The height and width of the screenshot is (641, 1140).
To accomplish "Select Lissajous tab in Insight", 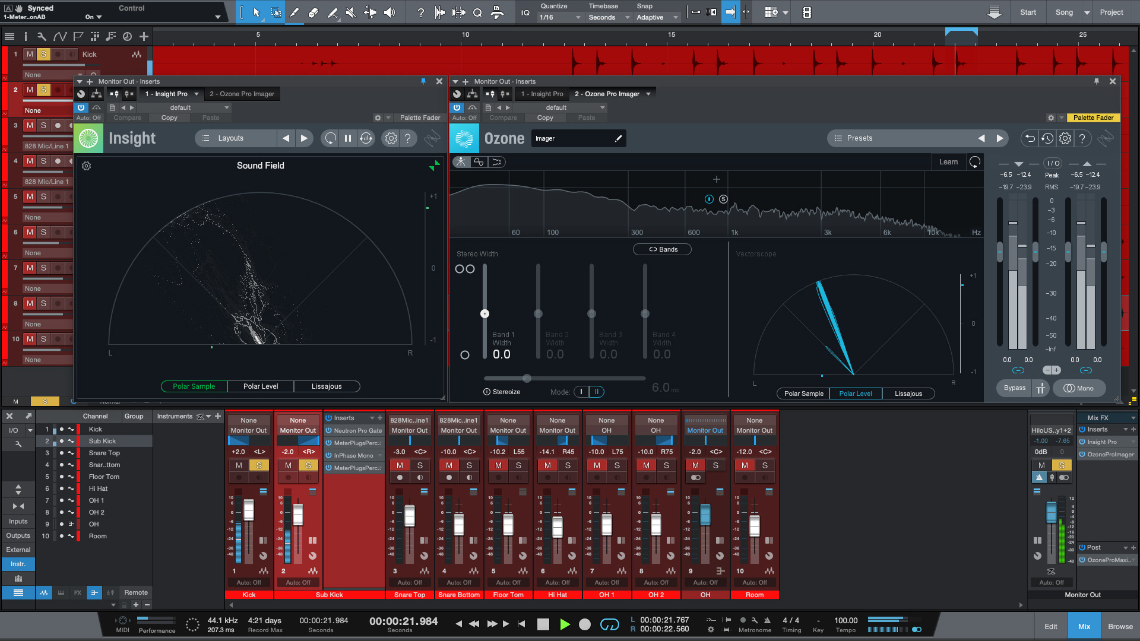I will coord(327,386).
